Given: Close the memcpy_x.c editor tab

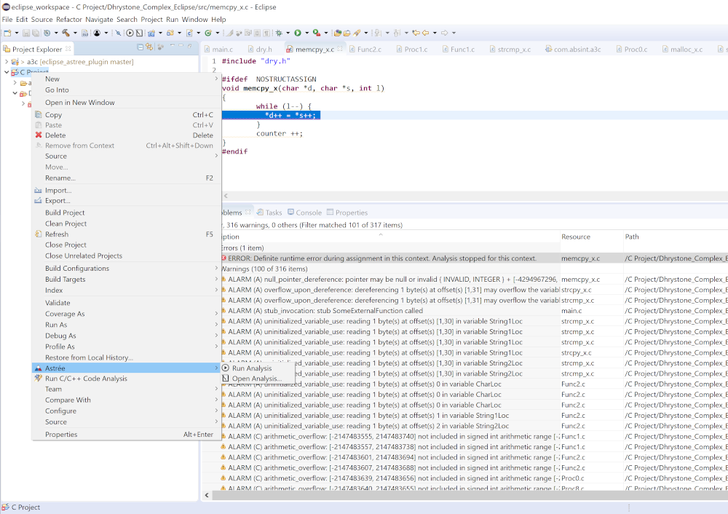Looking at the screenshot, I should tap(340, 49).
